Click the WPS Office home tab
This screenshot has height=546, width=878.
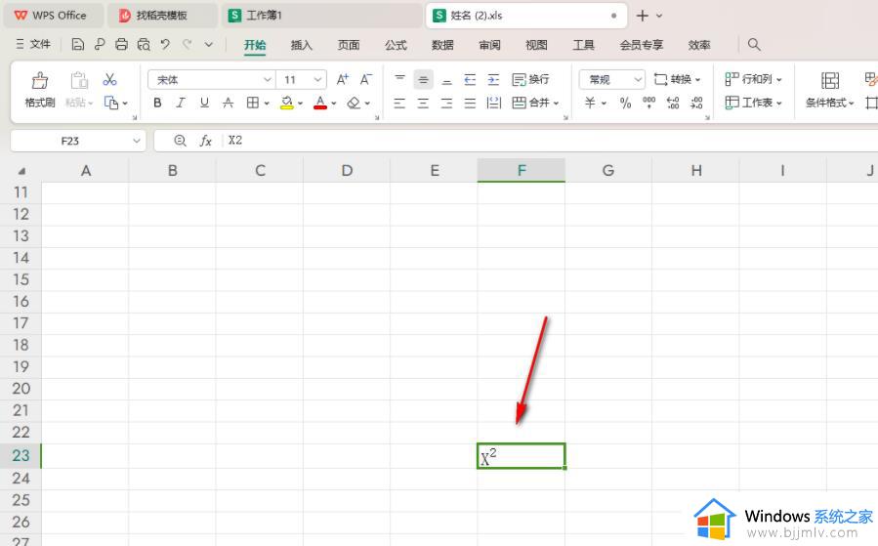pyautogui.click(x=52, y=16)
